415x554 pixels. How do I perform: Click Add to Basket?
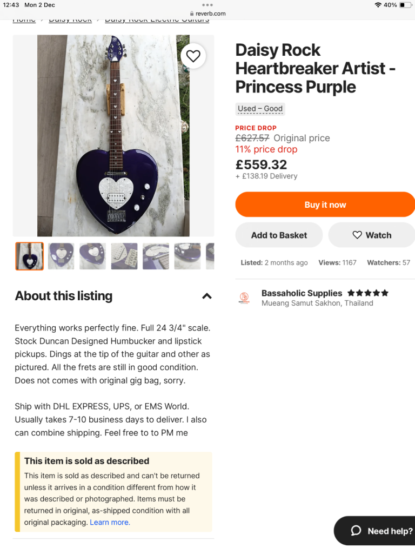pos(279,235)
